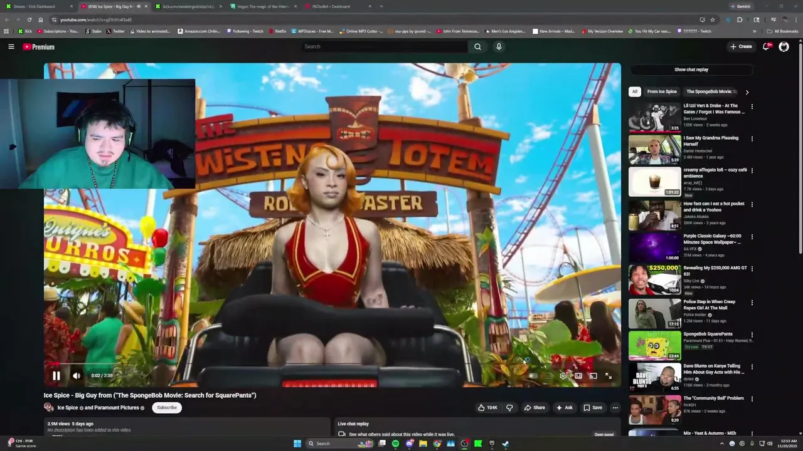Click the Ask button

coord(564,408)
